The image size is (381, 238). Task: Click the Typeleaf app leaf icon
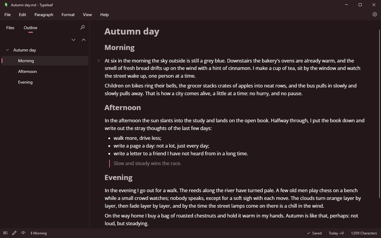(6, 5)
